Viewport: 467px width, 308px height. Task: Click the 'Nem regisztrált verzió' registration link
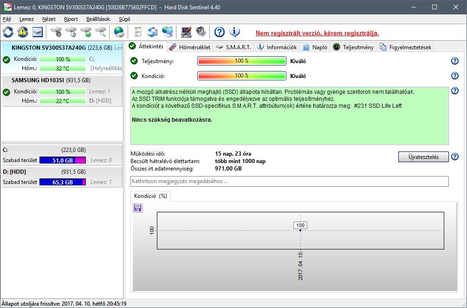pyautogui.click(x=317, y=33)
